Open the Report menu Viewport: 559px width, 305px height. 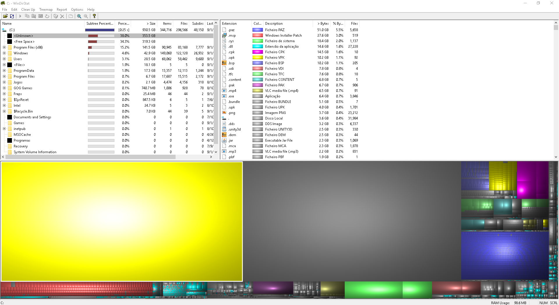click(62, 10)
